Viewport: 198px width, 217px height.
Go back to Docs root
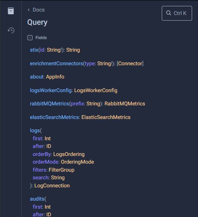click(x=39, y=10)
